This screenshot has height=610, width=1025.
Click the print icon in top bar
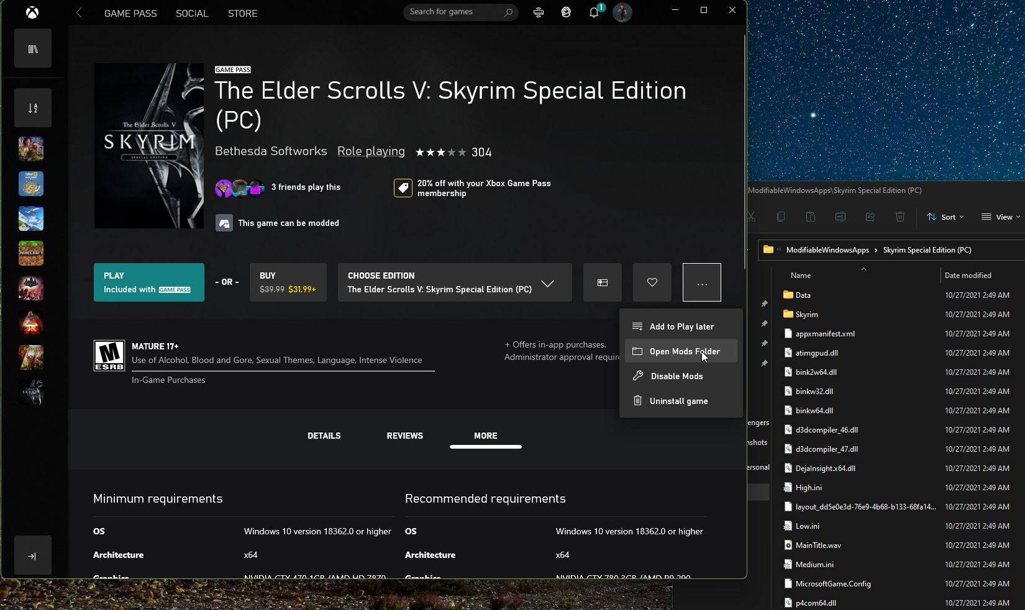coord(539,12)
